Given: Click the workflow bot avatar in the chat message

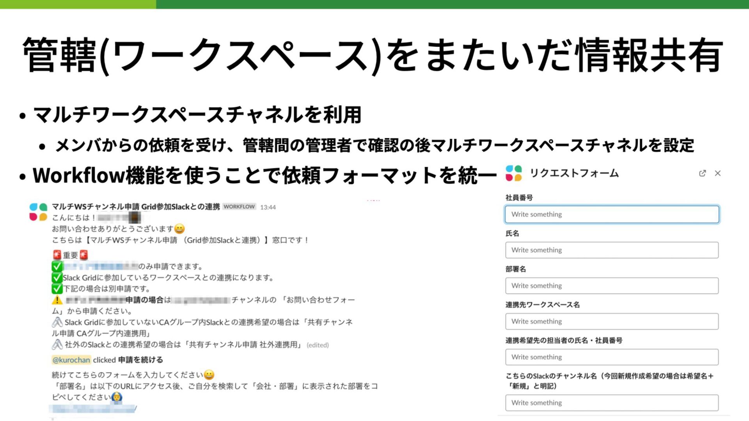Looking at the screenshot, I should (38, 212).
